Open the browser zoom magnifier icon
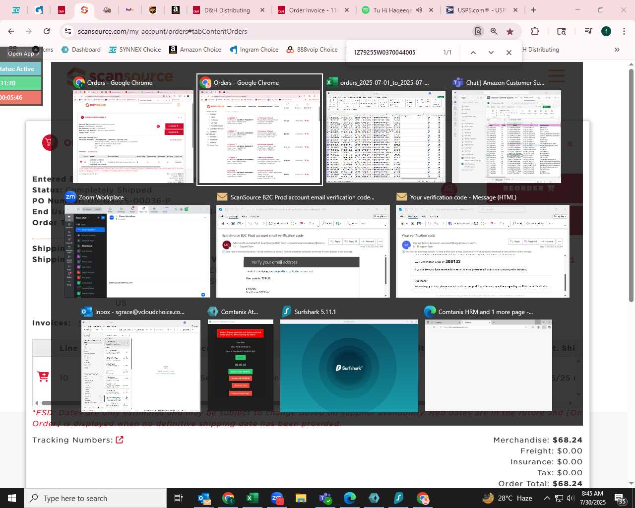Image resolution: width=635 pixels, height=508 pixels. tap(494, 31)
